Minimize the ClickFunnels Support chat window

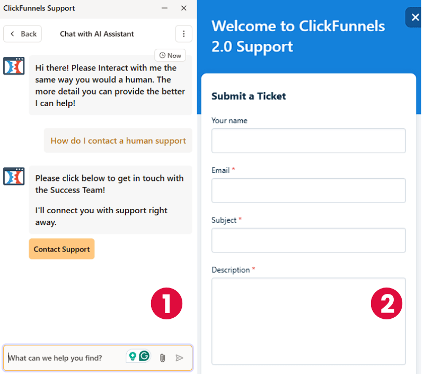(x=164, y=8)
